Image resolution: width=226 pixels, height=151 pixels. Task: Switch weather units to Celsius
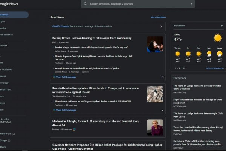176,68
